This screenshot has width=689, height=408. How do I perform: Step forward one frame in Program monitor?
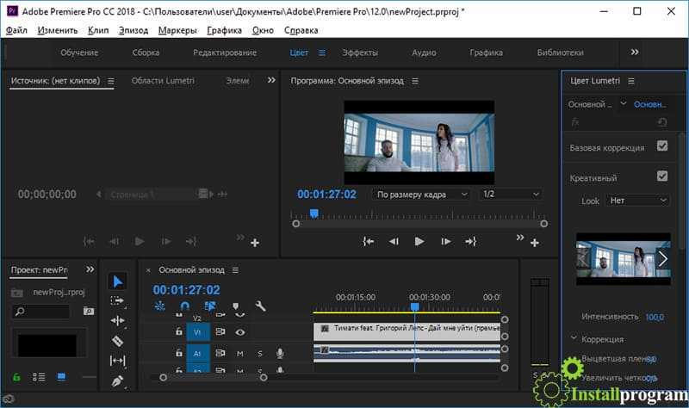click(x=445, y=242)
